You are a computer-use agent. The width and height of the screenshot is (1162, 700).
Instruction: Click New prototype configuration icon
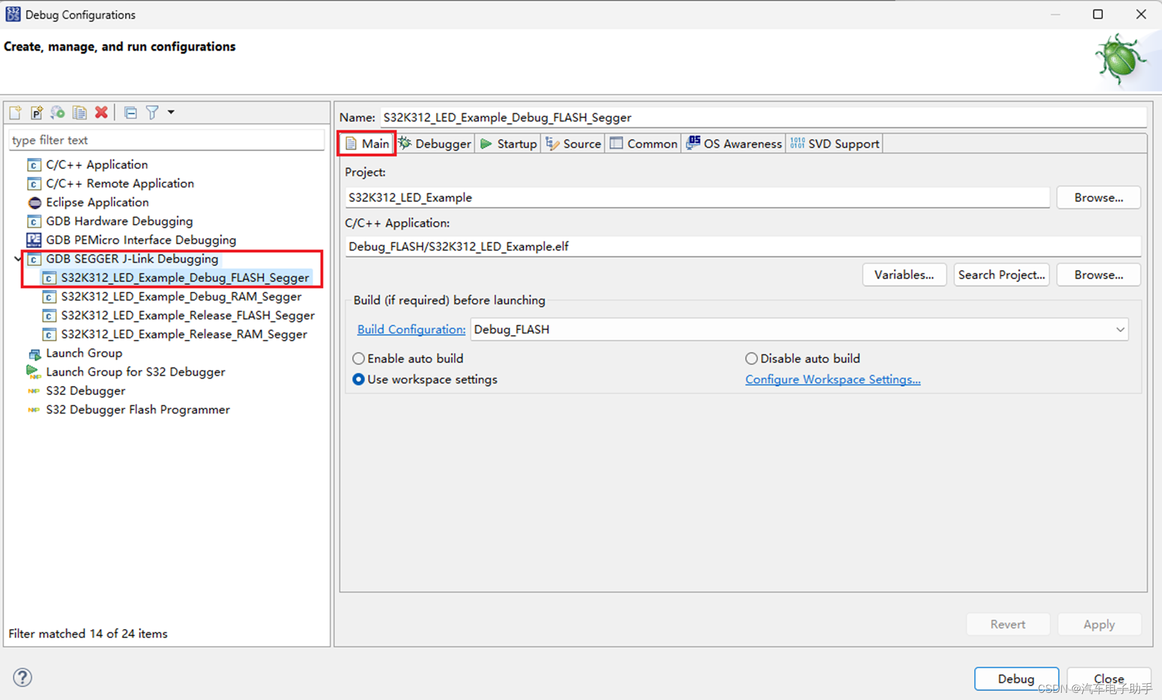tap(37, 112)
